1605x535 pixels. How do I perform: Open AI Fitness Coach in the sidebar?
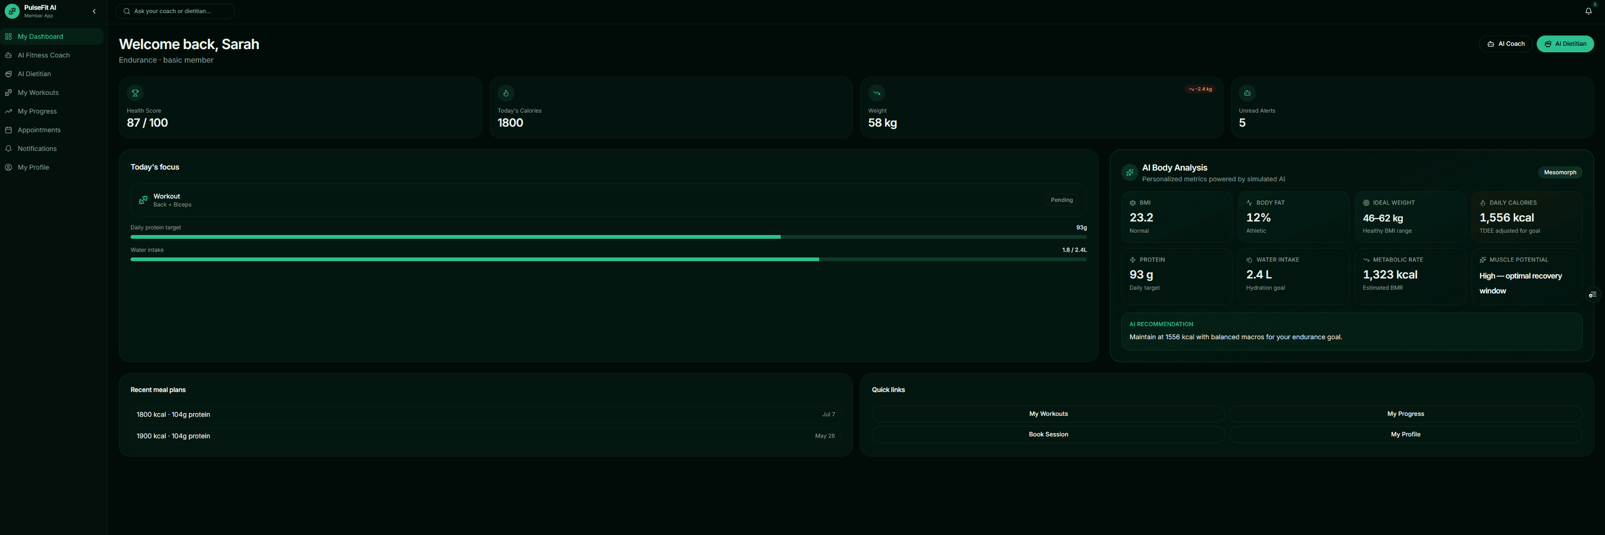(51, 55)
